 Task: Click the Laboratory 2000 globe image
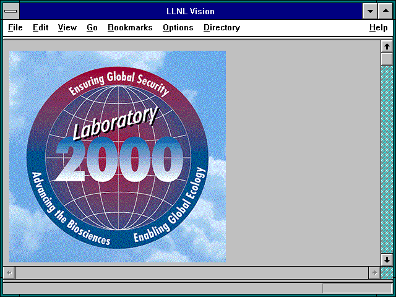click(x=118, y=157)
